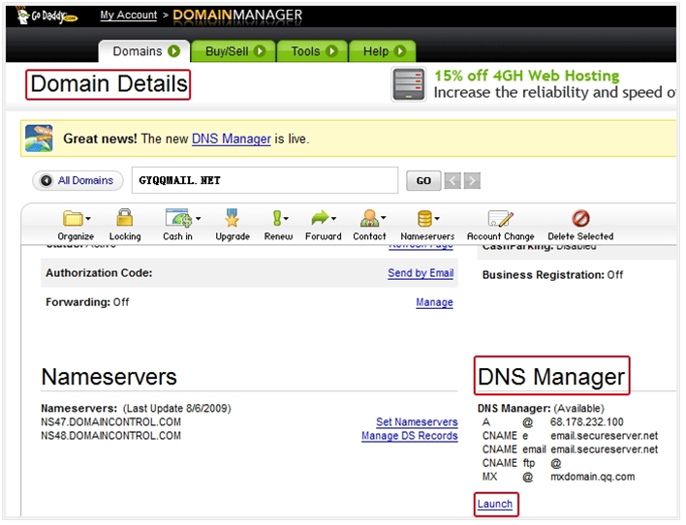Viewport: 686px width, 525px height.
Task: Click Send by Email link
Action: 421,273
